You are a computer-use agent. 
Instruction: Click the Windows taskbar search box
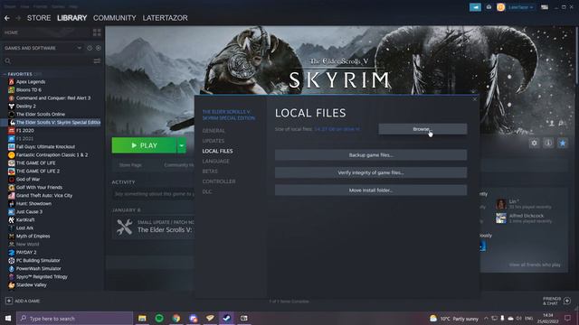[x=74, y=318]
